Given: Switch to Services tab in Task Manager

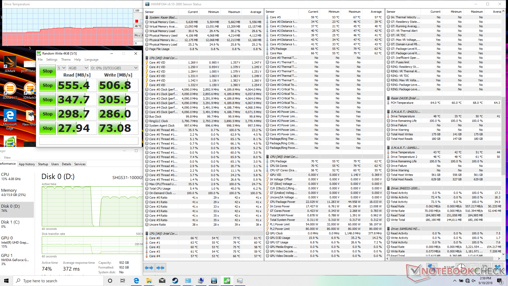Looking at the screenshot, I should pyautogui.click(x=80, y=164).
